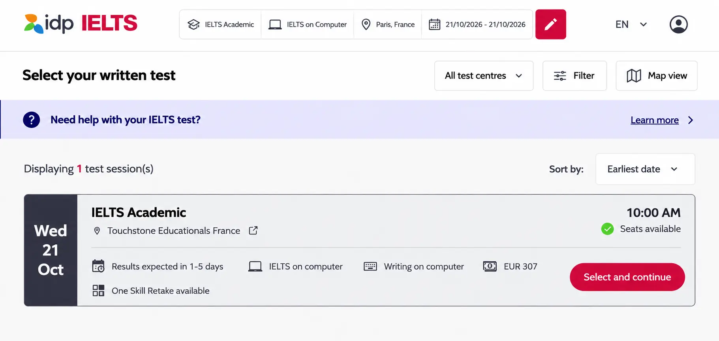Click the Results expected in 1-5 days text
Image resolution: width=719 pixels, height=341 pixels.
167,266
